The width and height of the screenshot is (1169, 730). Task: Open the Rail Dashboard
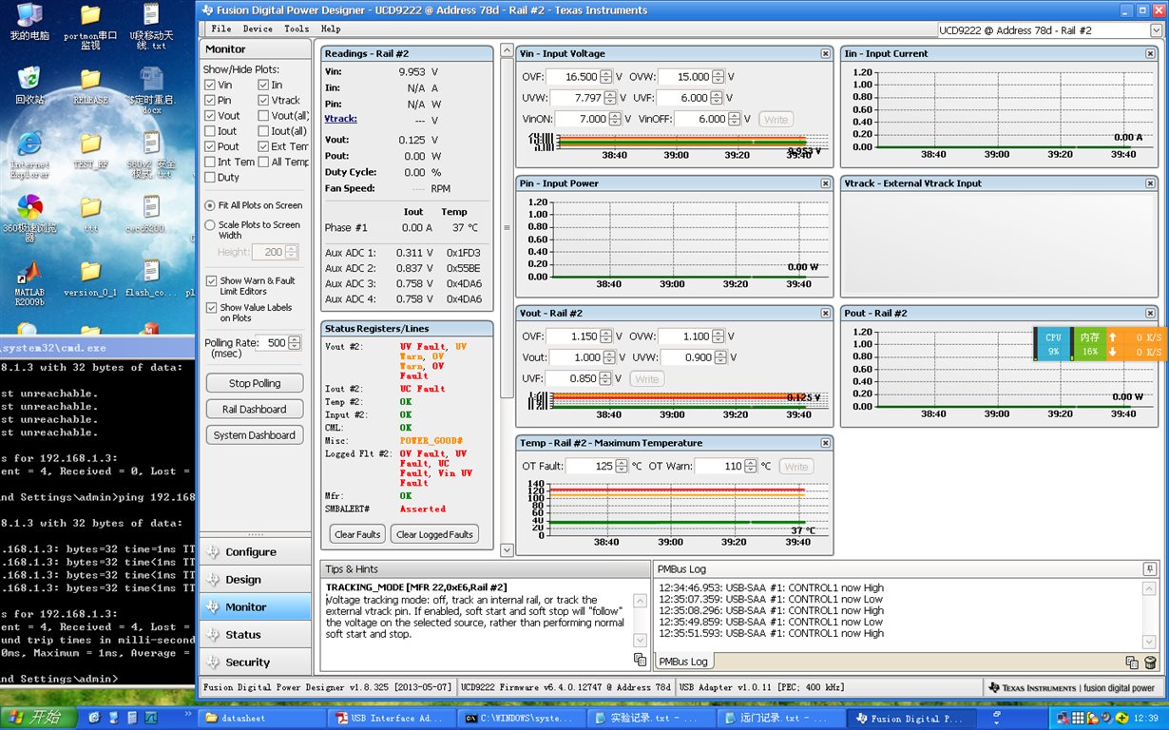(255, 410)
